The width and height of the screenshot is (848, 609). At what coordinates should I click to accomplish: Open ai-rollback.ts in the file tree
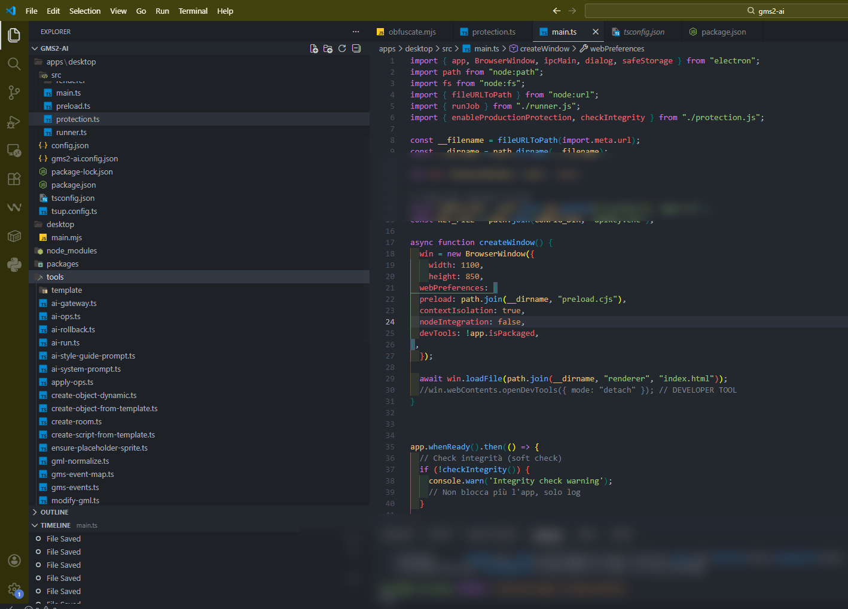pyautogui.click(x=199, y=329)
